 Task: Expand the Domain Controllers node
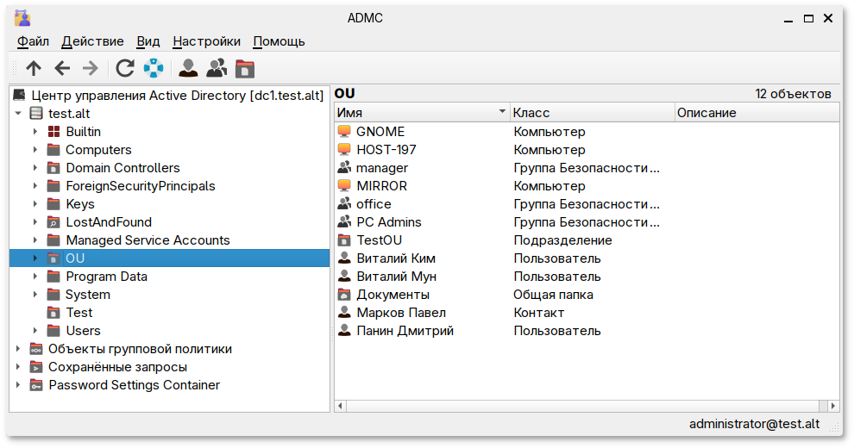(x=35, y=168)
